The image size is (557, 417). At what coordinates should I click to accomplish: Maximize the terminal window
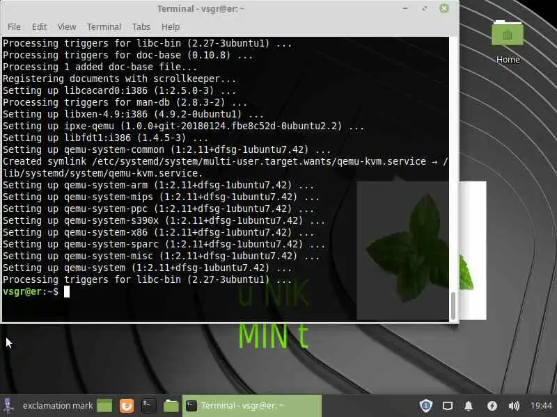click(x=425, y=8)
